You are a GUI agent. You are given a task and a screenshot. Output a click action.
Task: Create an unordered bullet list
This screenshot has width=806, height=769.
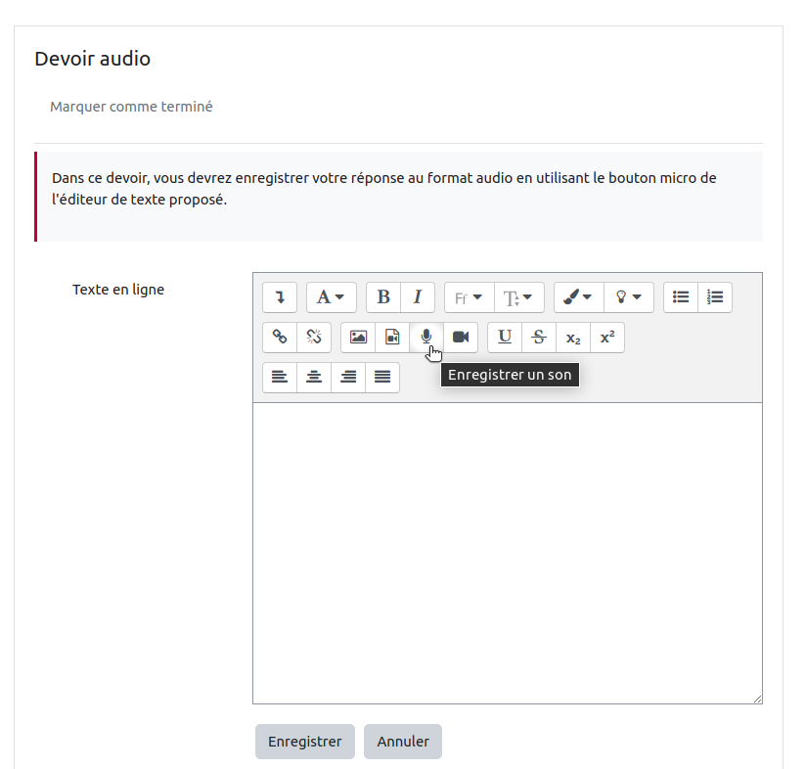click(x=681, y=296)
